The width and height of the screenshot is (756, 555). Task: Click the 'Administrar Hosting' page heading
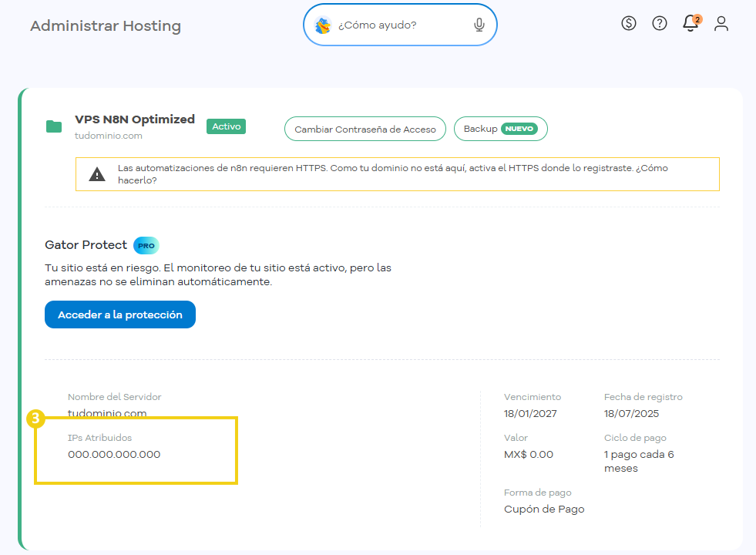(106, 25)
